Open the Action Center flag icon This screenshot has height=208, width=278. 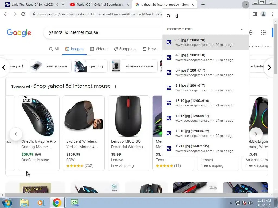point(244,203)
